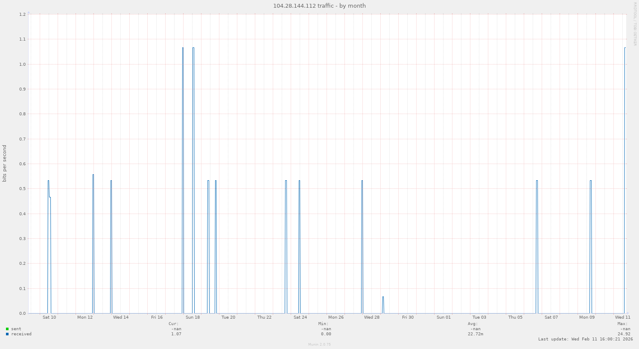Click the 'Last update' timestamp text
The width and height of the screenshot is (639, 349).
tap(585, 339)
